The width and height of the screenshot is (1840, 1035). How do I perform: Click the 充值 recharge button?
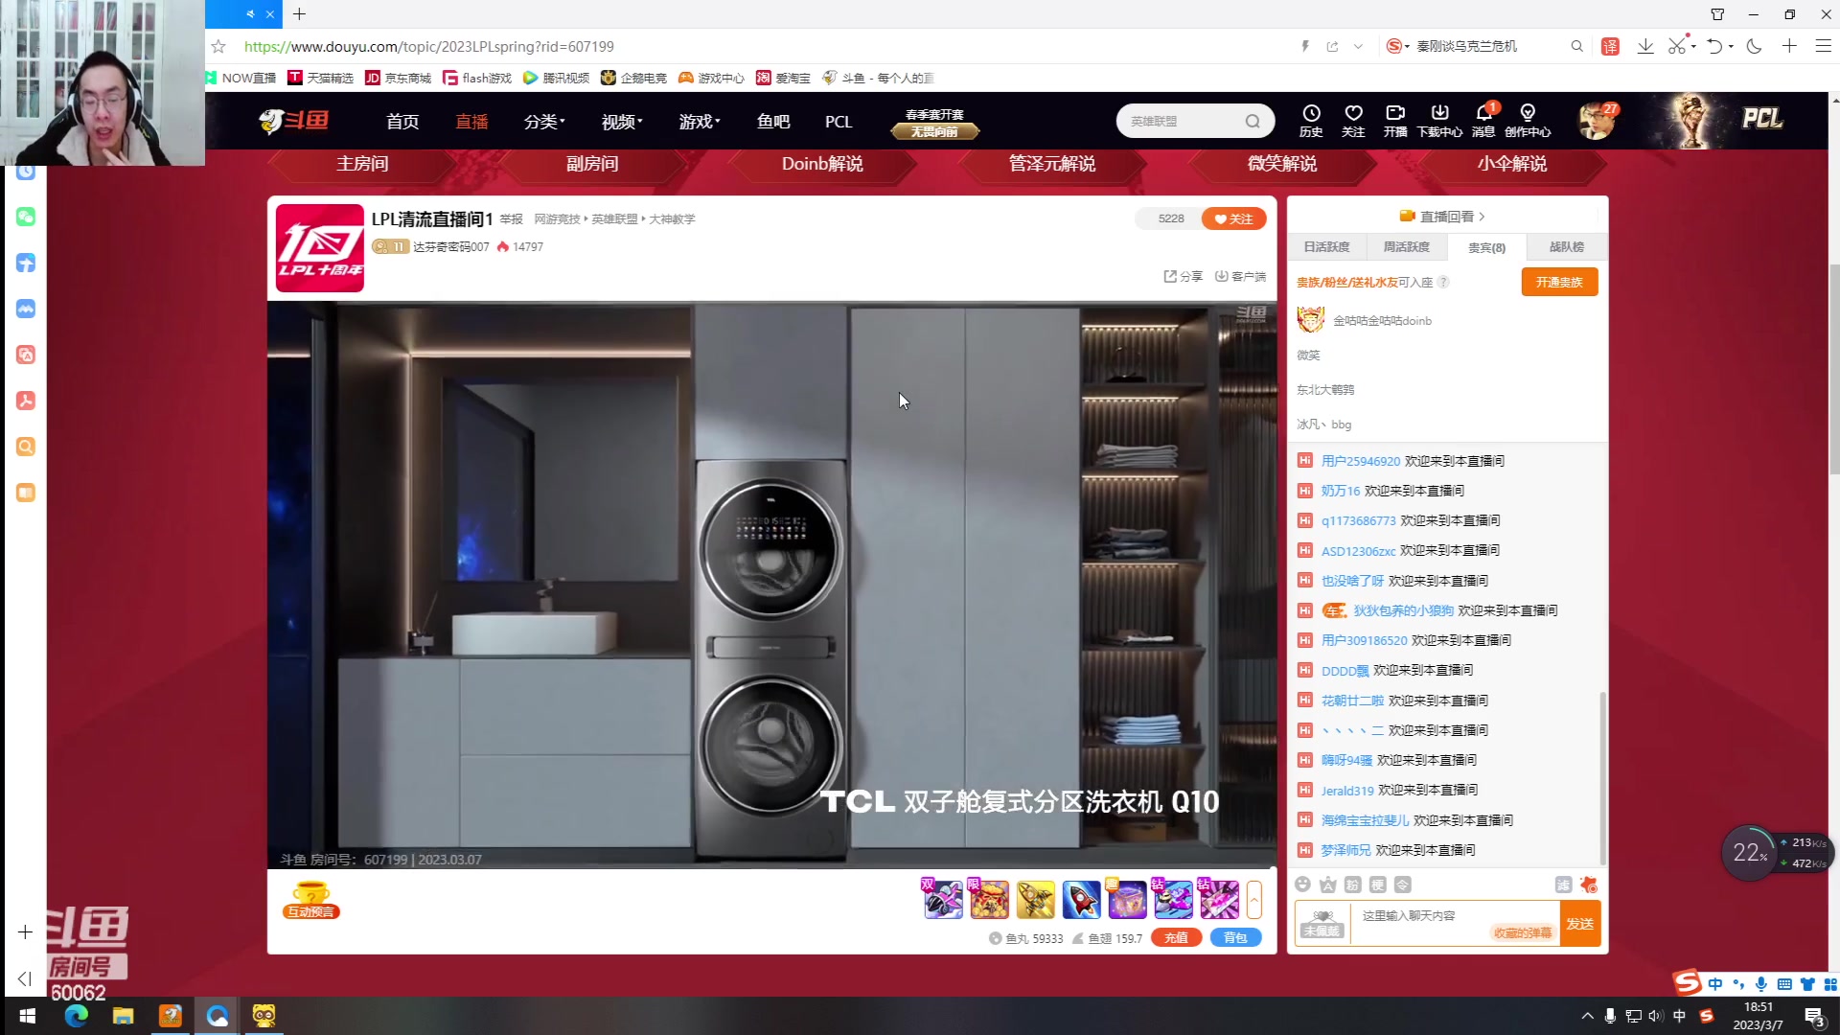tap(1176, 938)
